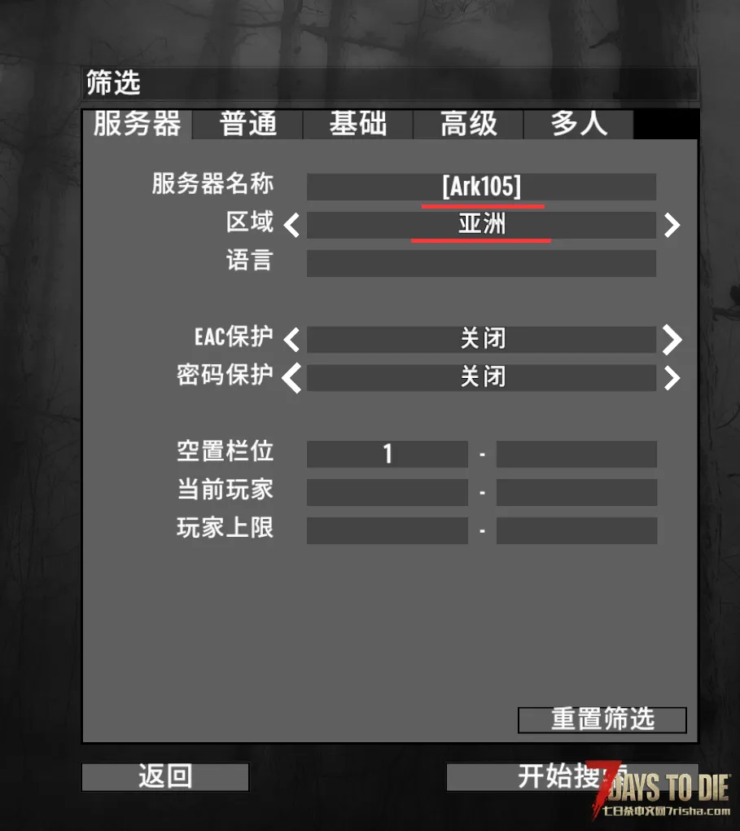
Task: Click the 服务器名称 field containing [Ark105]
Action: pyautogui.click(x=481, y=187)
